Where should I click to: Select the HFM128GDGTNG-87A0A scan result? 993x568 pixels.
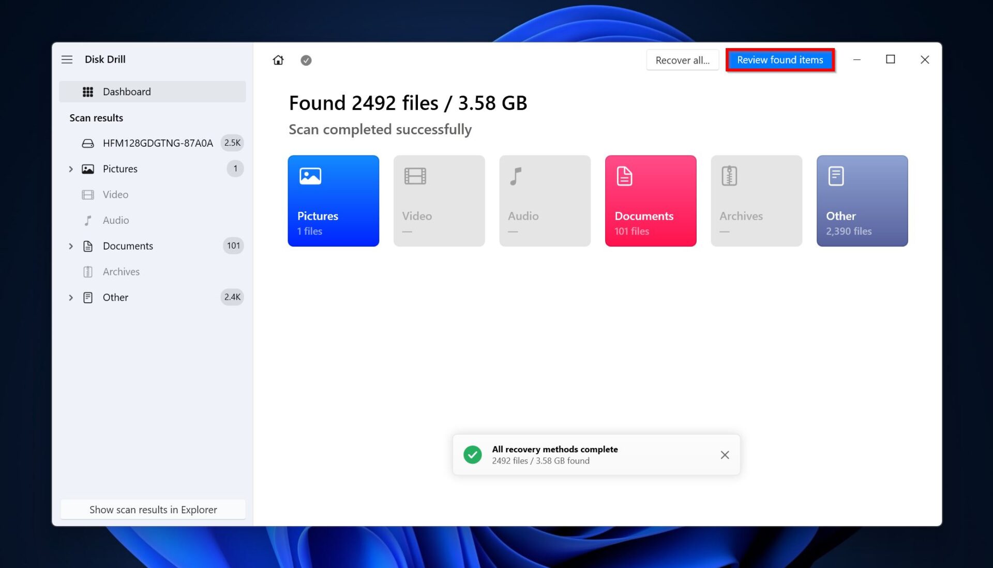tap(158, 143)
